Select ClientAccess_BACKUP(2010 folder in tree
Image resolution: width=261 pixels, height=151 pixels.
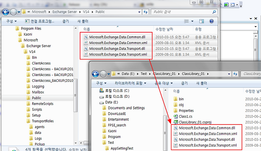click(50, 80)
